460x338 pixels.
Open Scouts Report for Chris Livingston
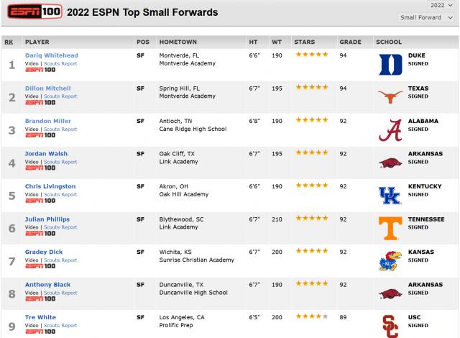60,194
